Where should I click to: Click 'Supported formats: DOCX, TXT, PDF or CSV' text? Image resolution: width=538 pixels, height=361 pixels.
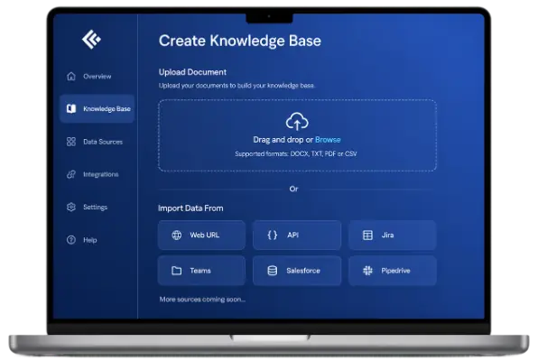point(296,153)
